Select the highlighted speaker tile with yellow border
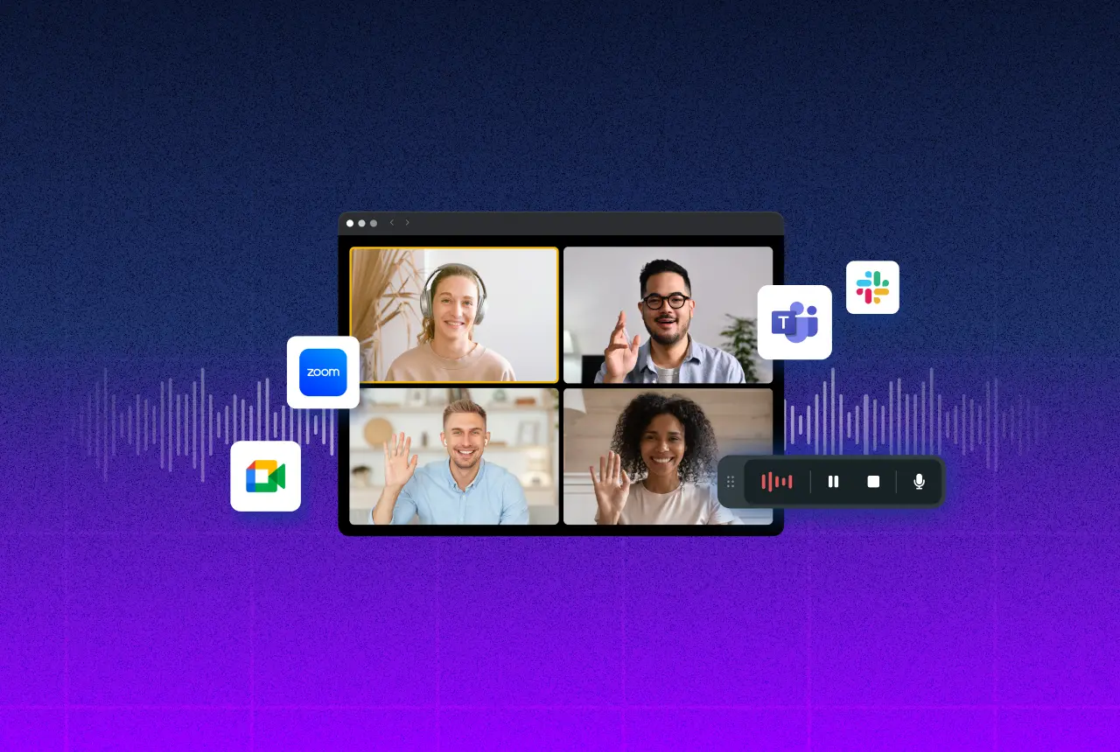1120x752 pixels. click(x=453, y=315)
